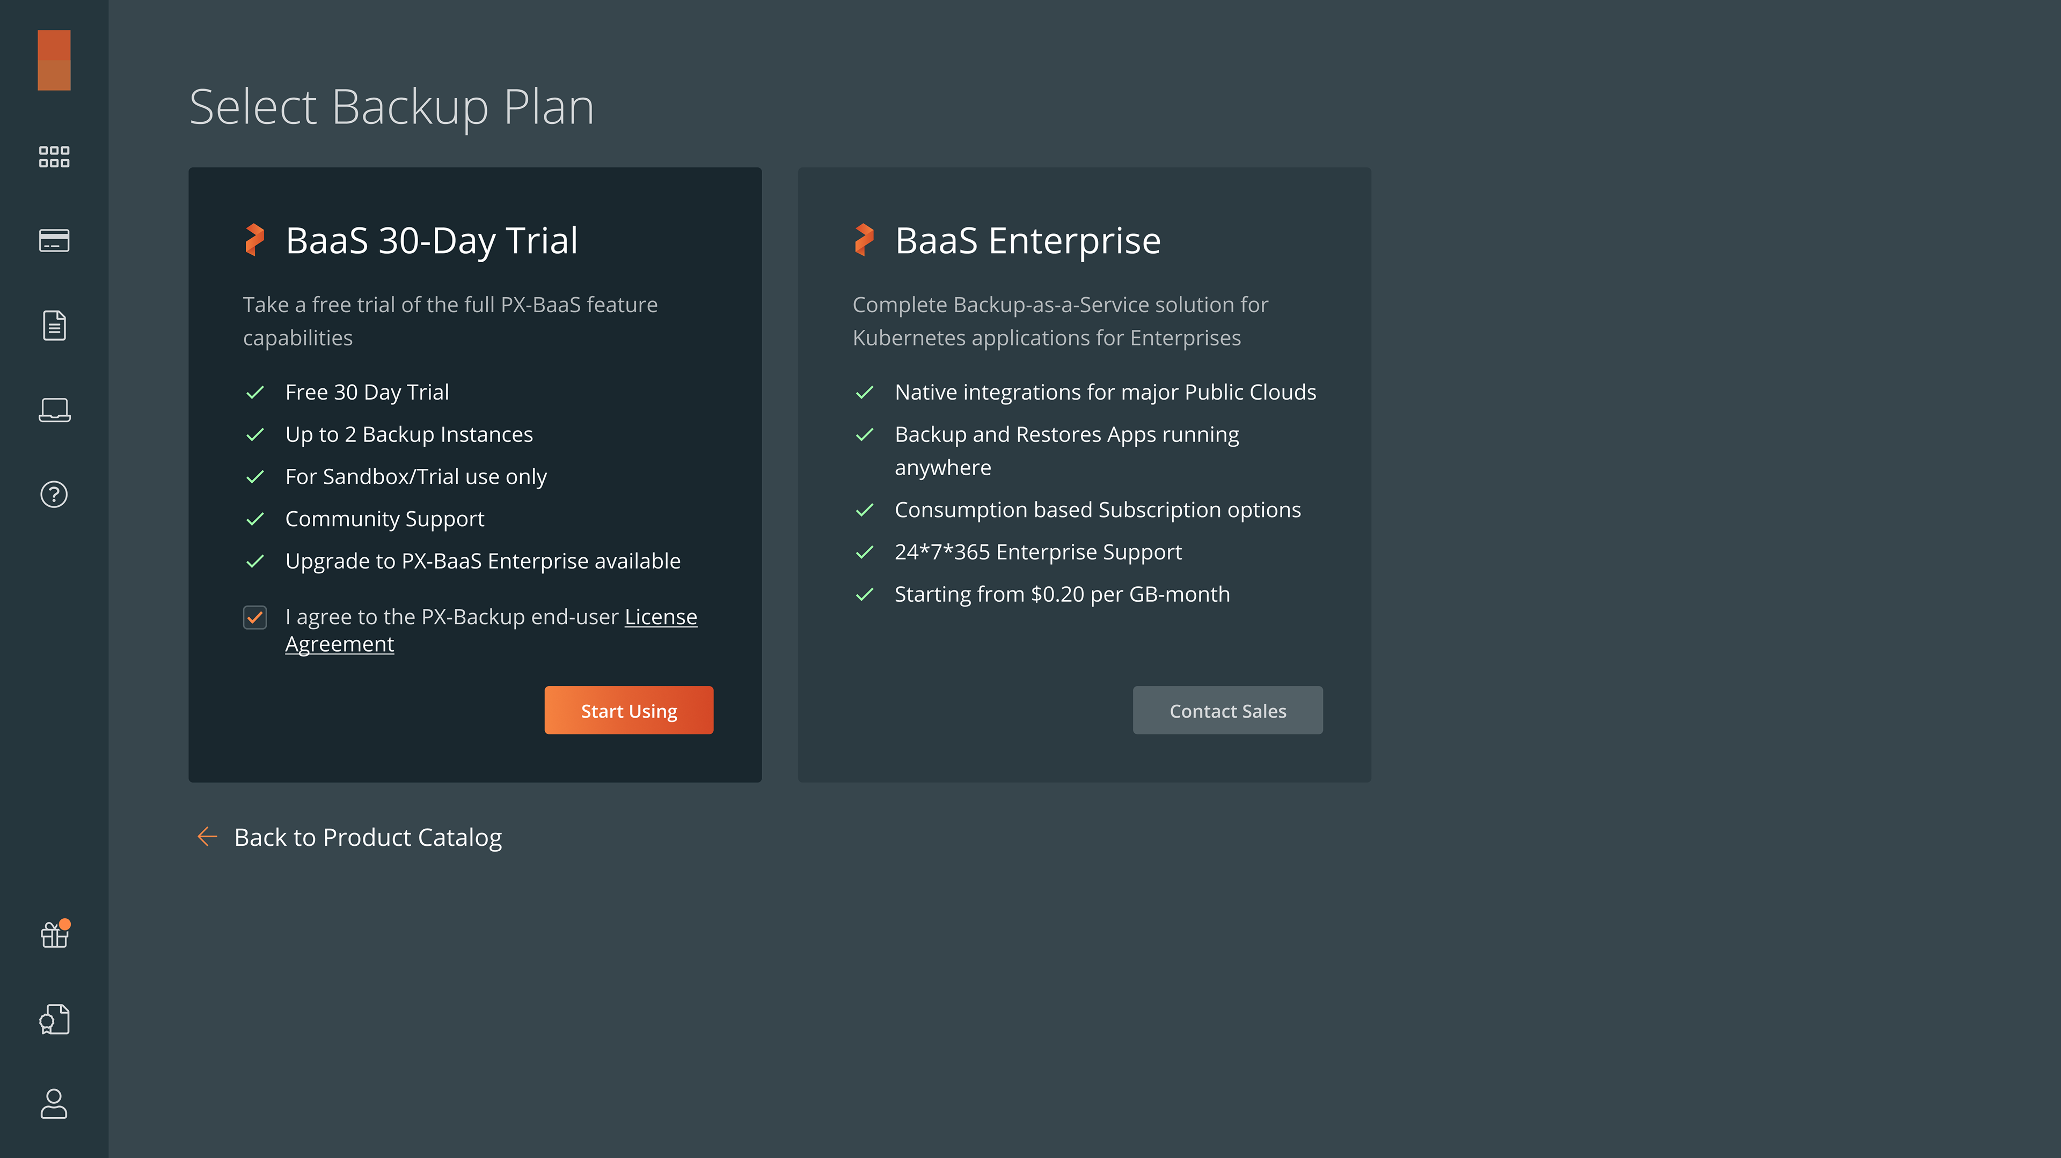Screen dimensions: 2061x1158
Task: Click checkmark beside 24*7*365 Enterprise Support
Action: point(865,552)
